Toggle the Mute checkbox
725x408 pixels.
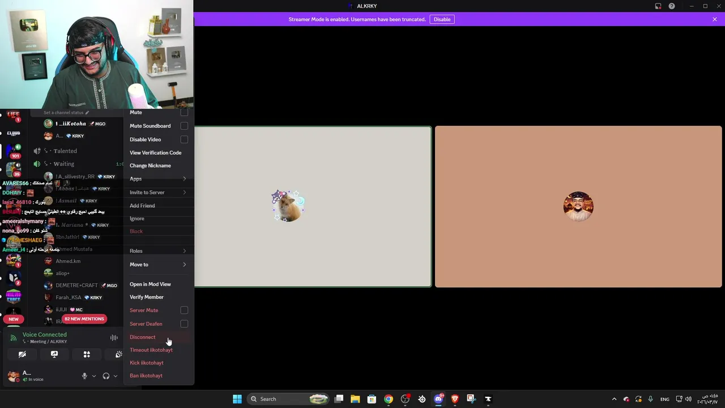[x=184, y=112]
